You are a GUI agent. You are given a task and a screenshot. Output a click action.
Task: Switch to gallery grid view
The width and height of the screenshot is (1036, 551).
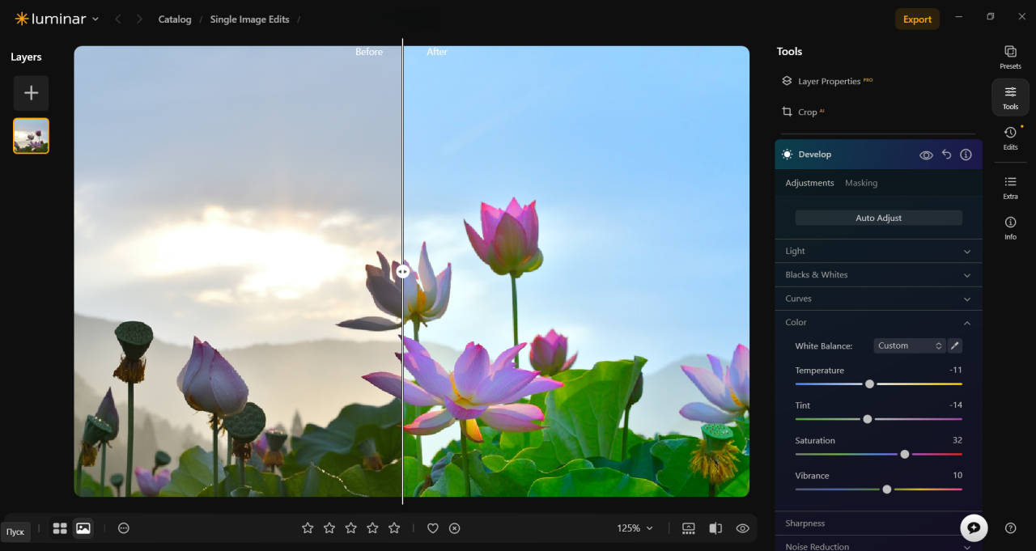click(x=60, y=528)
